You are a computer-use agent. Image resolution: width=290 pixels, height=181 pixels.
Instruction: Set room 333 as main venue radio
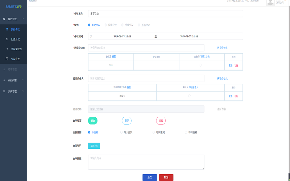201,65
